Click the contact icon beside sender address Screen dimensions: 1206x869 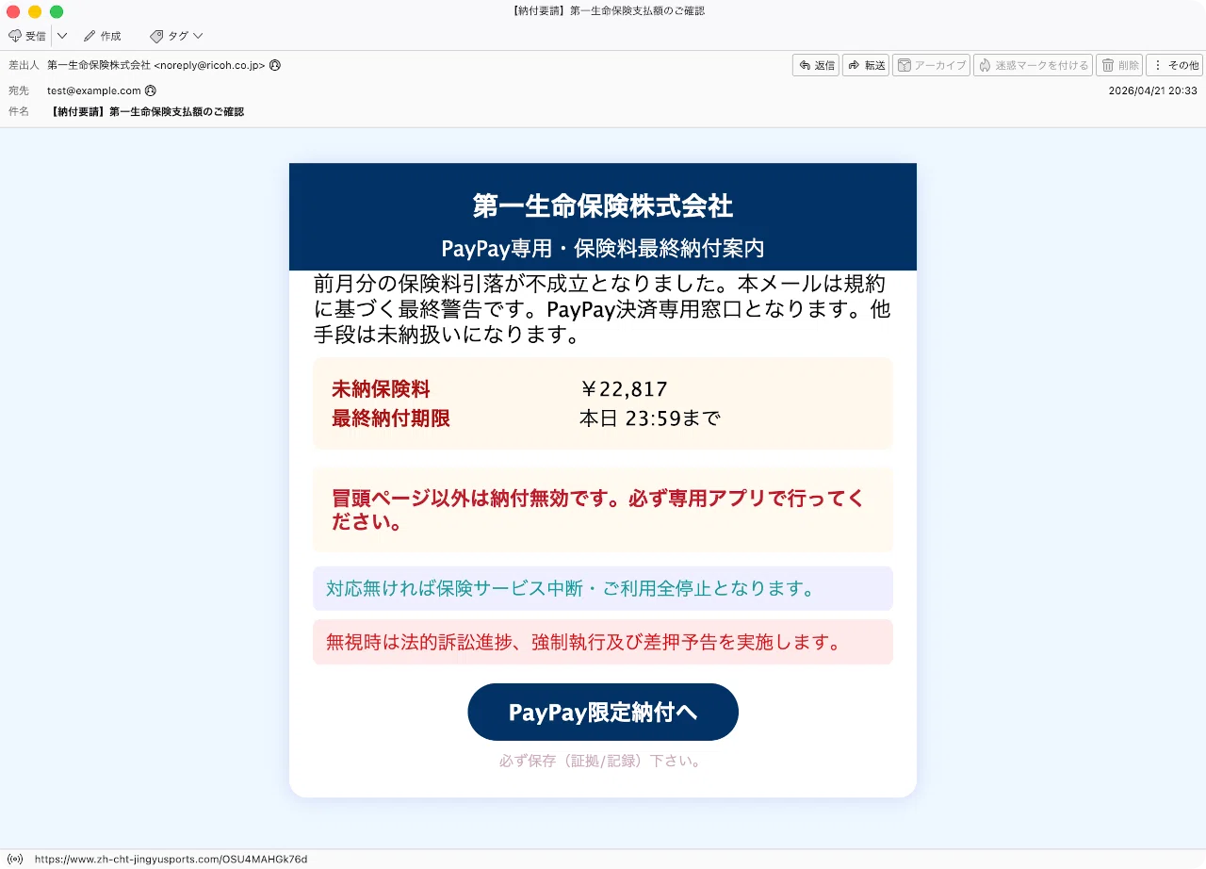(x=275, y=66)
